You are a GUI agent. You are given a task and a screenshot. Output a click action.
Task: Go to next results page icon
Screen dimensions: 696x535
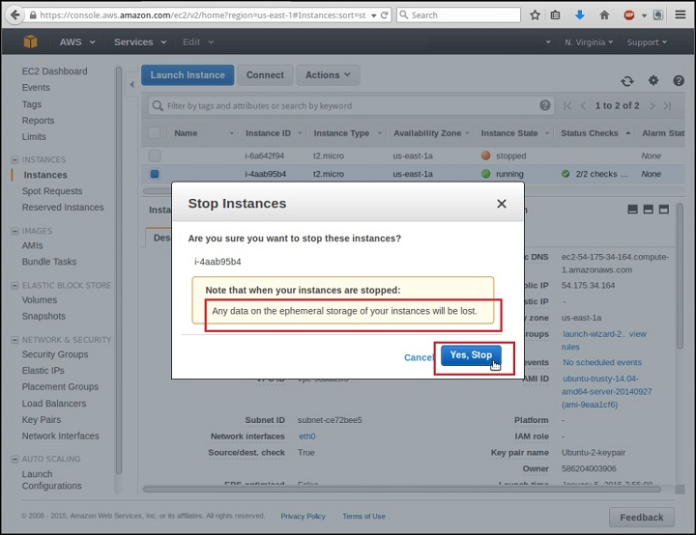click(x=652, y=106)
